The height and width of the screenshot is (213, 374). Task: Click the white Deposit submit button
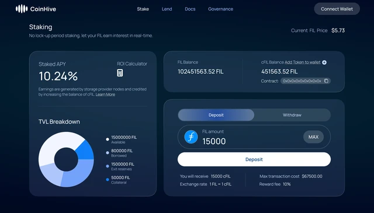coord(254,159)
